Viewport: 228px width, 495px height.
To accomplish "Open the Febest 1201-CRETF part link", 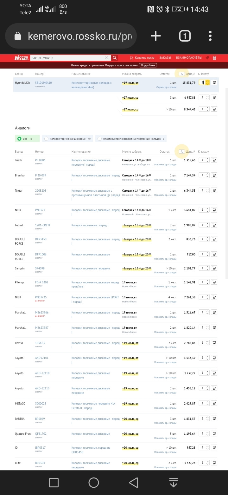I will (x=43, y=225).
